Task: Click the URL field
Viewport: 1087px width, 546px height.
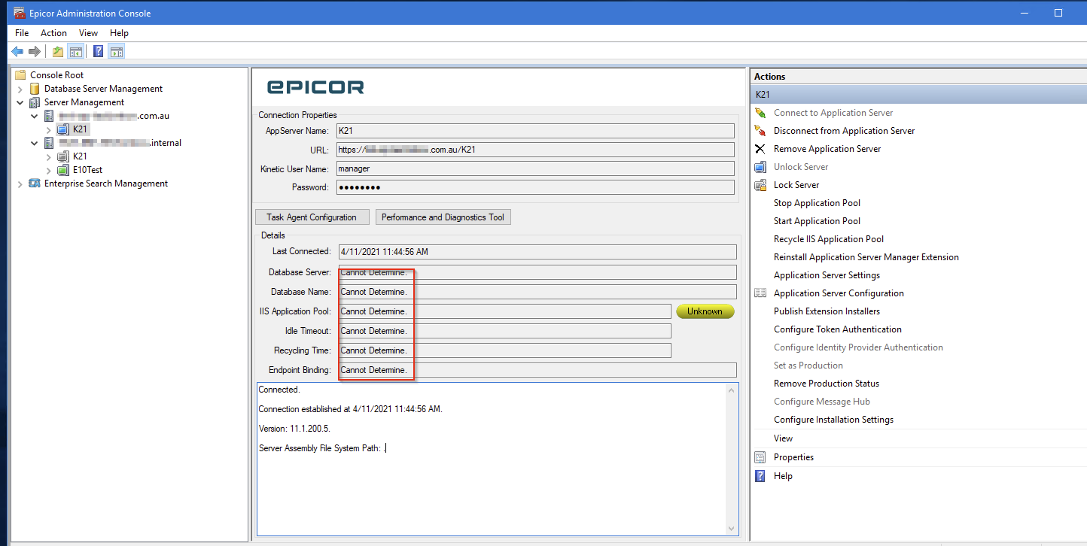Action: pos(535,150)
